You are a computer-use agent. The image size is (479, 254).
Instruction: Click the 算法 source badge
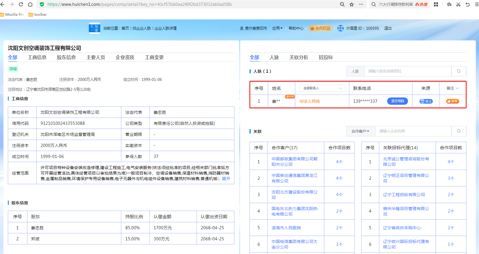click(x=426, y=101)
